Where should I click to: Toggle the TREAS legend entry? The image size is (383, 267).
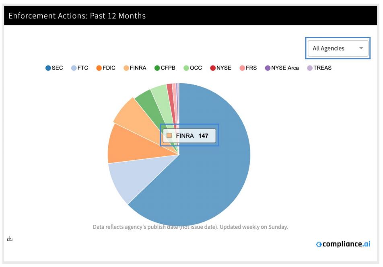319,68
